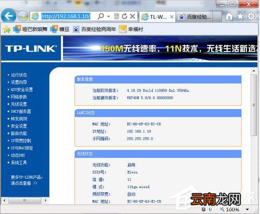Click the 11bgn mixed mode value
Viewport: 260px width, 214px height.
tap(138, 187)
